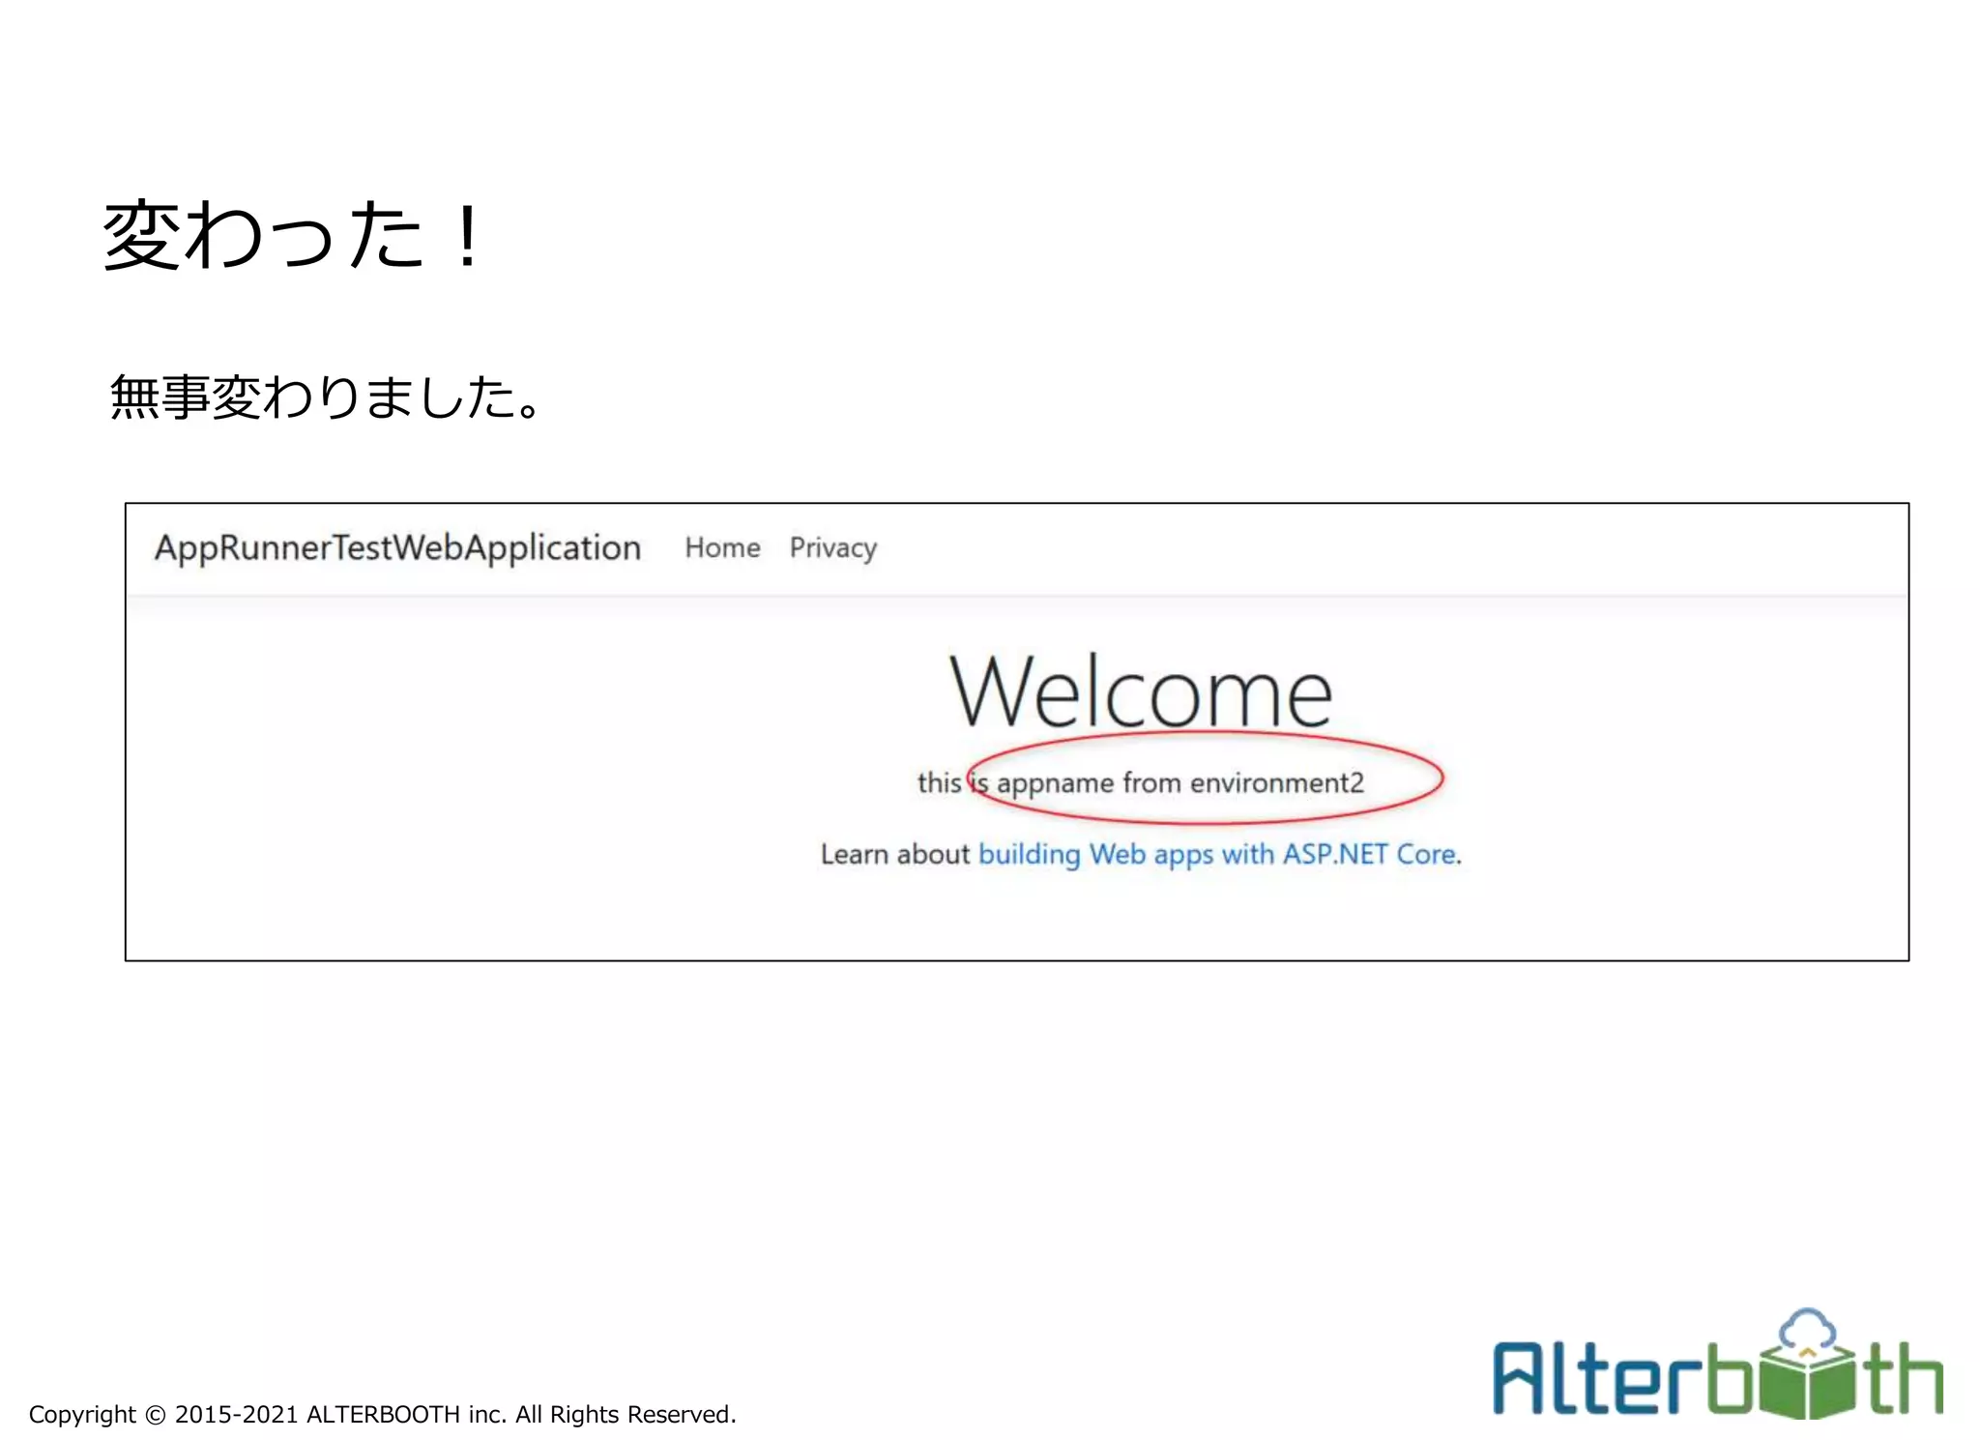The height and width of the screenshot is (1440, 1980).
Task: Open the Privacy nav item
Action: 832,548
